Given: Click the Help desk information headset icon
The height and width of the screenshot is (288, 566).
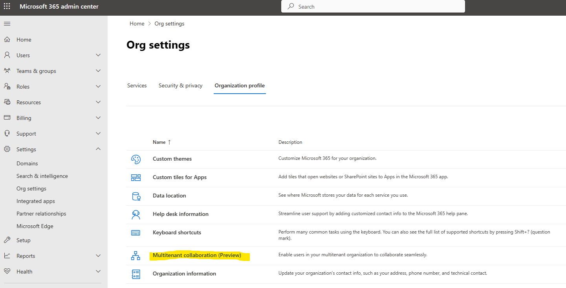Looking at the screenshot, I should pos(136,214).
